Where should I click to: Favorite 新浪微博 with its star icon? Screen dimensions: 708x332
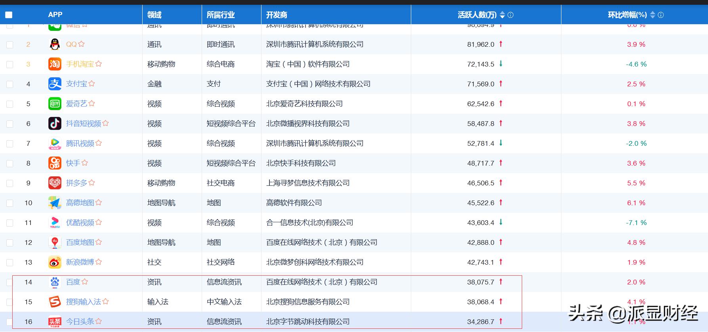click(x=99, y=261)
